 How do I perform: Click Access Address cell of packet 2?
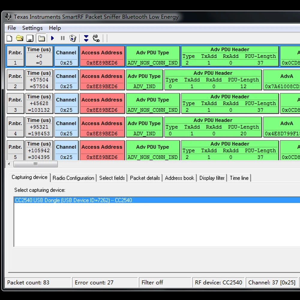coord(102,79)
